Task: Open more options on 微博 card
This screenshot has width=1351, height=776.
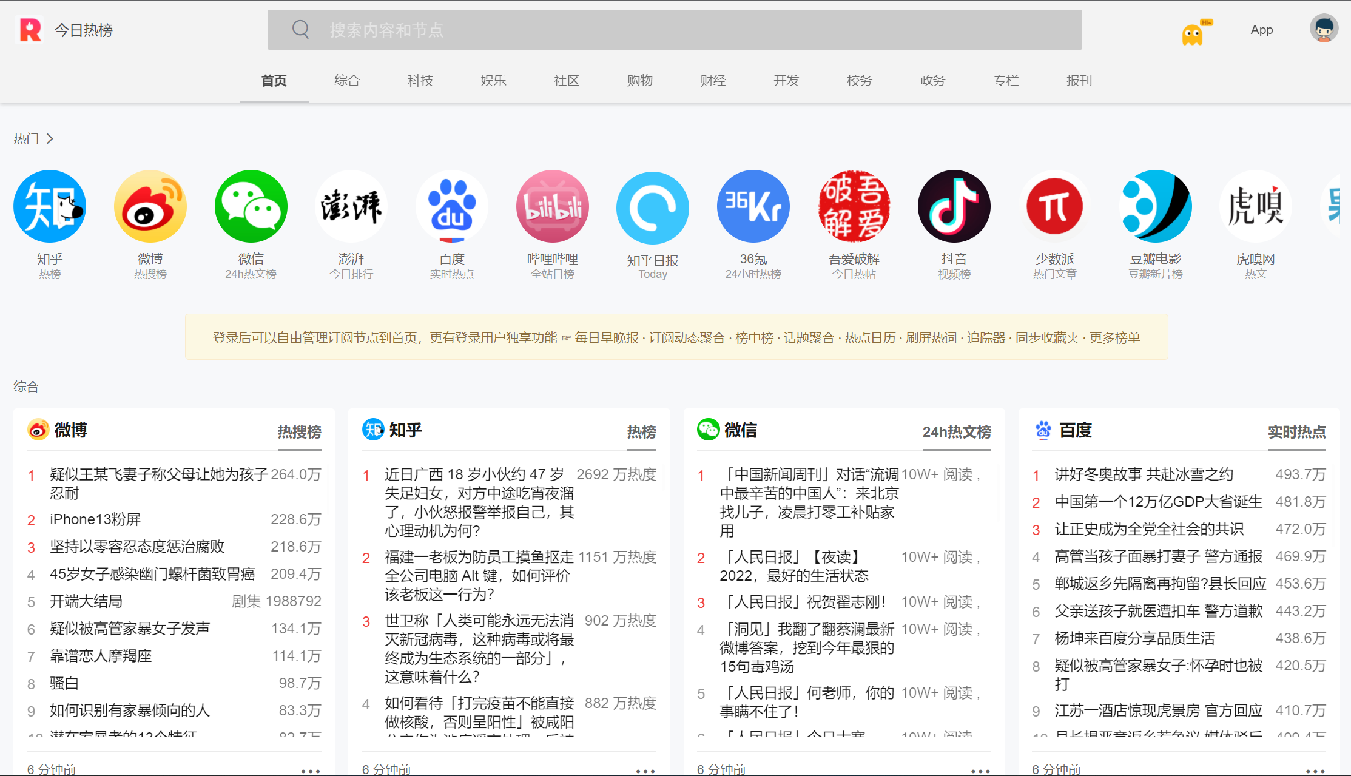Action: [x=311, y=771]
